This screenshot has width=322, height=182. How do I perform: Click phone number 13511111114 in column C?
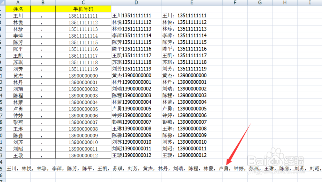(x=83, y=36)
